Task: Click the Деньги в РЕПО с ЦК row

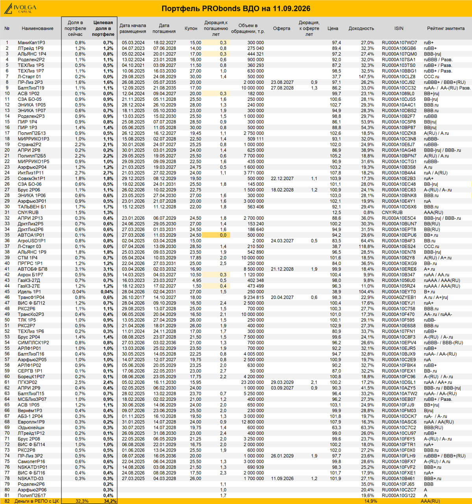Action: 236,501
